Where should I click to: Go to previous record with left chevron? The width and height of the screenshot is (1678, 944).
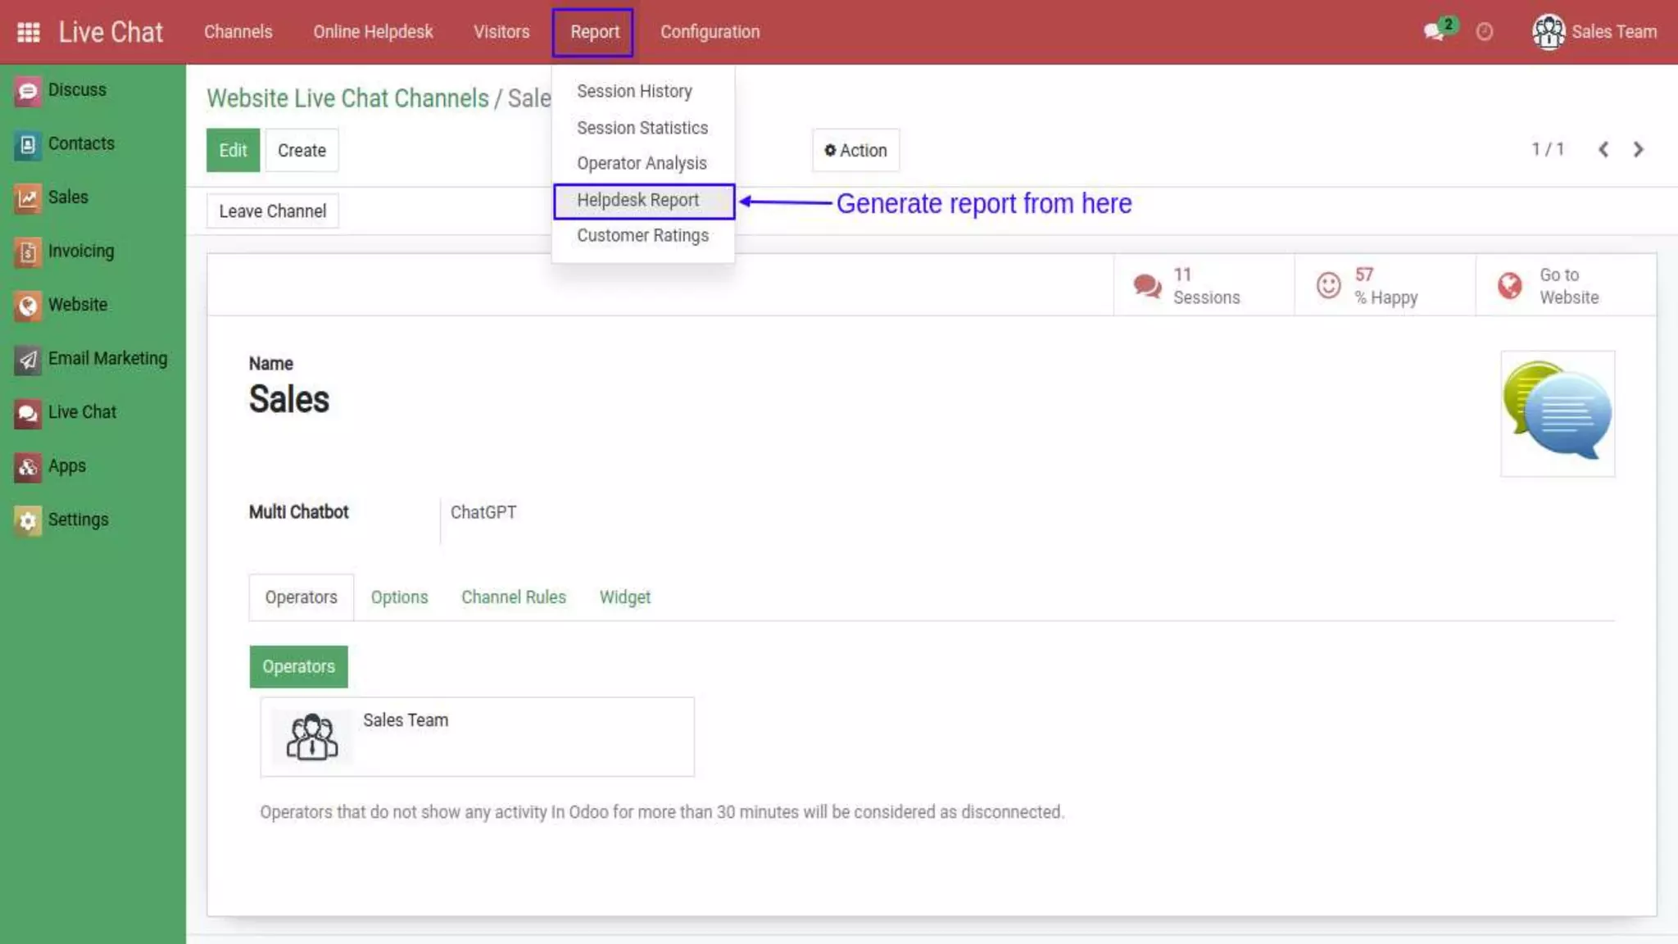1603,150
